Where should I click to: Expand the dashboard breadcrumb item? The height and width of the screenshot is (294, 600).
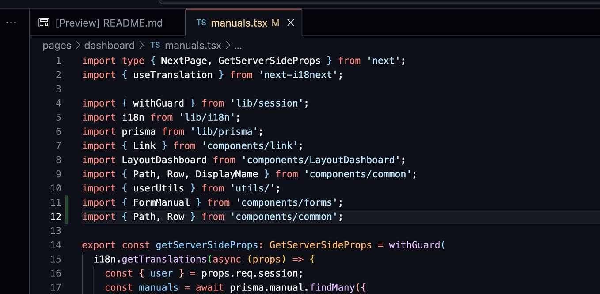pyautogui.click(x=109, y=45)
